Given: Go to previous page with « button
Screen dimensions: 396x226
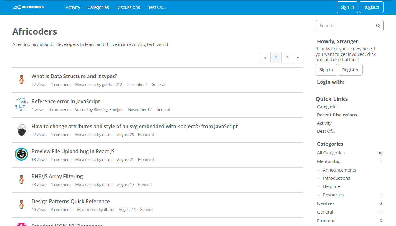Looking at the screenshot, I should (265, 57).
